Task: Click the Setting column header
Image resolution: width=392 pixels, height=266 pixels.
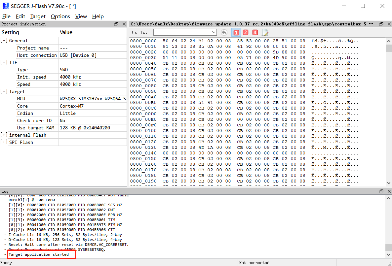Action: coord(29,32)
